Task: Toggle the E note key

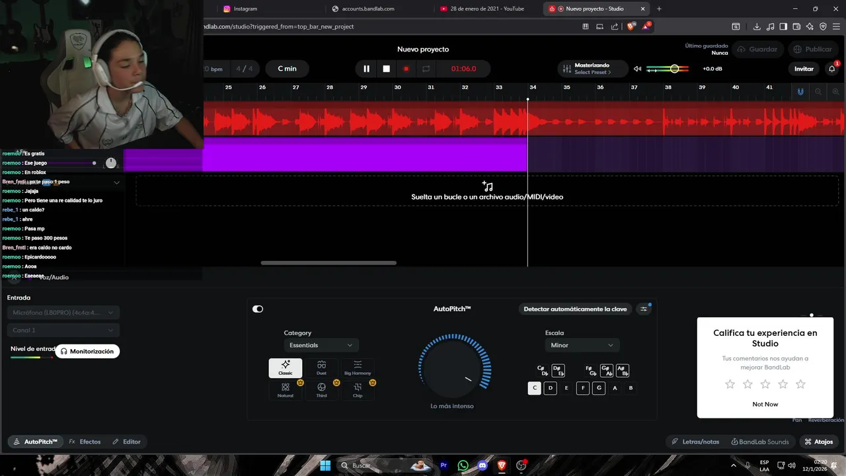Action: coord(566,388)
